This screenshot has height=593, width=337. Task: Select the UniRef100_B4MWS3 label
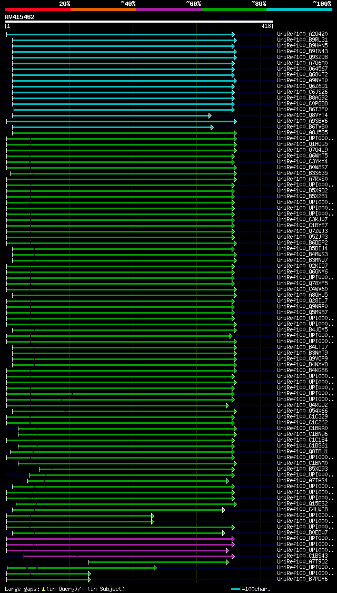click(x=302, y=254)
